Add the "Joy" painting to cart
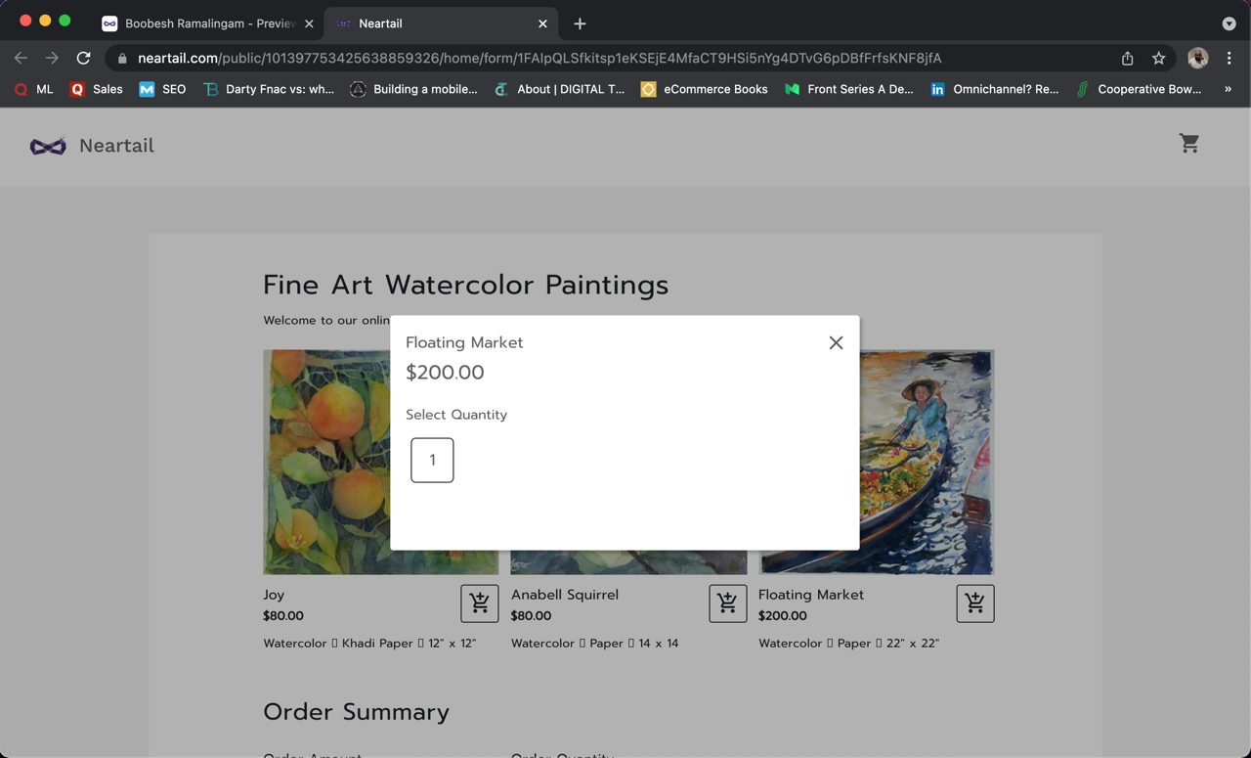 tap(479, 603)
